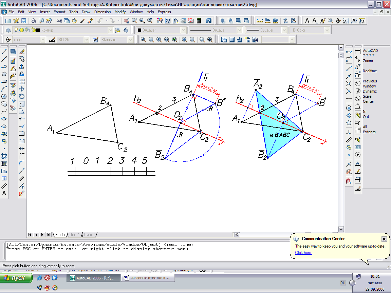Select the Revision Cloud tool
The height and width of the screenshot is (293, 391).
[4, 104]
